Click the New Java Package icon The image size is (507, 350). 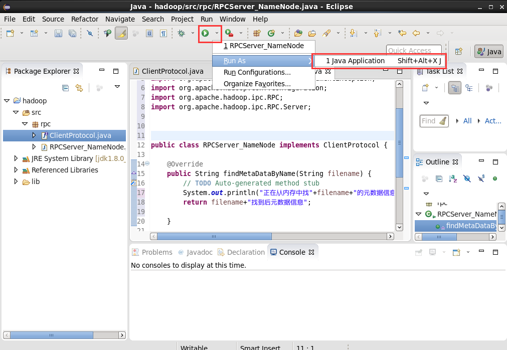pyautogui.click(x=257, y=33)
